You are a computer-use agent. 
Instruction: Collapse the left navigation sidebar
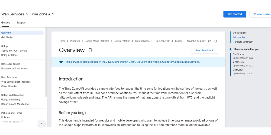click(41, 124)
